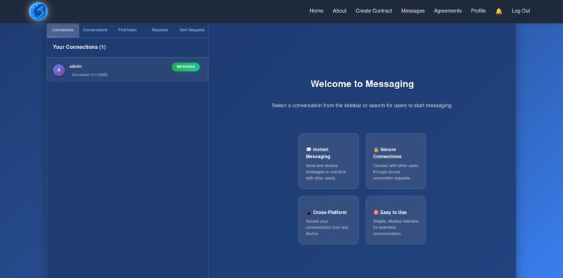This screenshot has height=278, width=563.
Task: Click 'Welcome to Messaging' heading
Action: [x=362, y=84]
